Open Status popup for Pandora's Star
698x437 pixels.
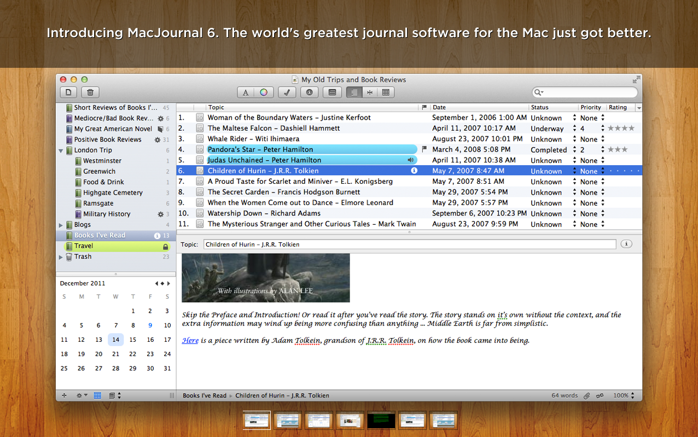575,150
